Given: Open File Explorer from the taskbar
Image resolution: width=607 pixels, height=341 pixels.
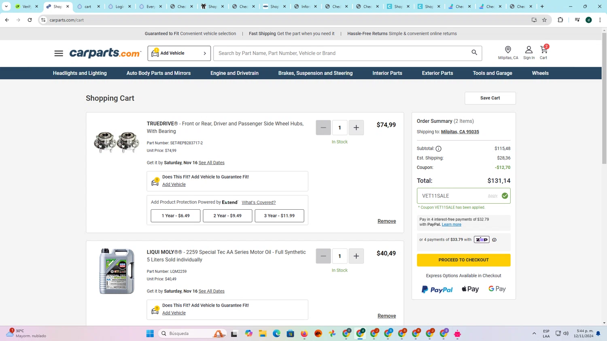Looking at the screenshot, I should pyautogui.click(x=263, y=333).
